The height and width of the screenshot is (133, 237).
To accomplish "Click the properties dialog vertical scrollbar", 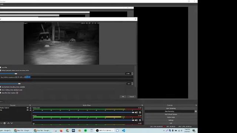I will coord(135,76).
